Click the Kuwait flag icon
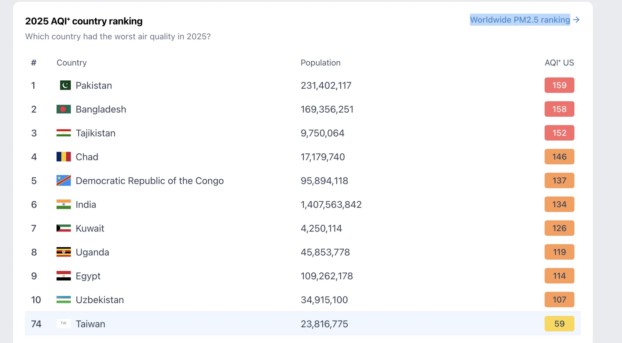 tap(63, 228)
